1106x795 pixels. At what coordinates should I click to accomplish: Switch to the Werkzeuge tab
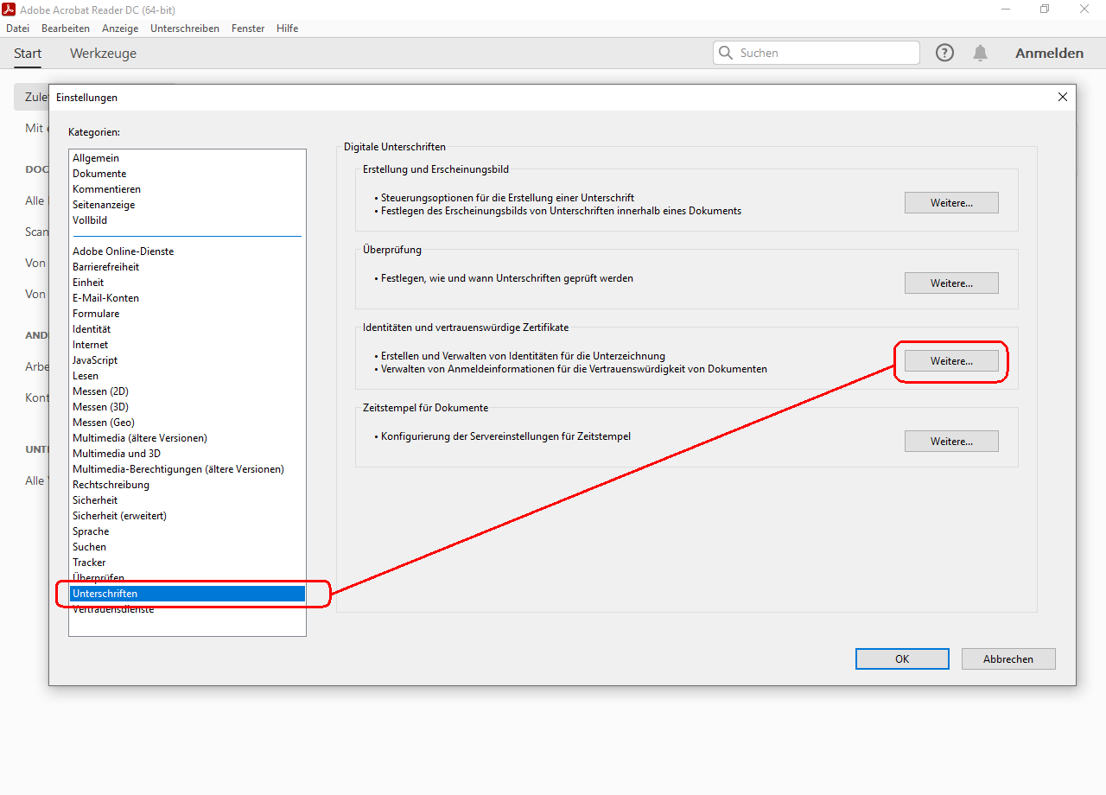click(103, 54)
